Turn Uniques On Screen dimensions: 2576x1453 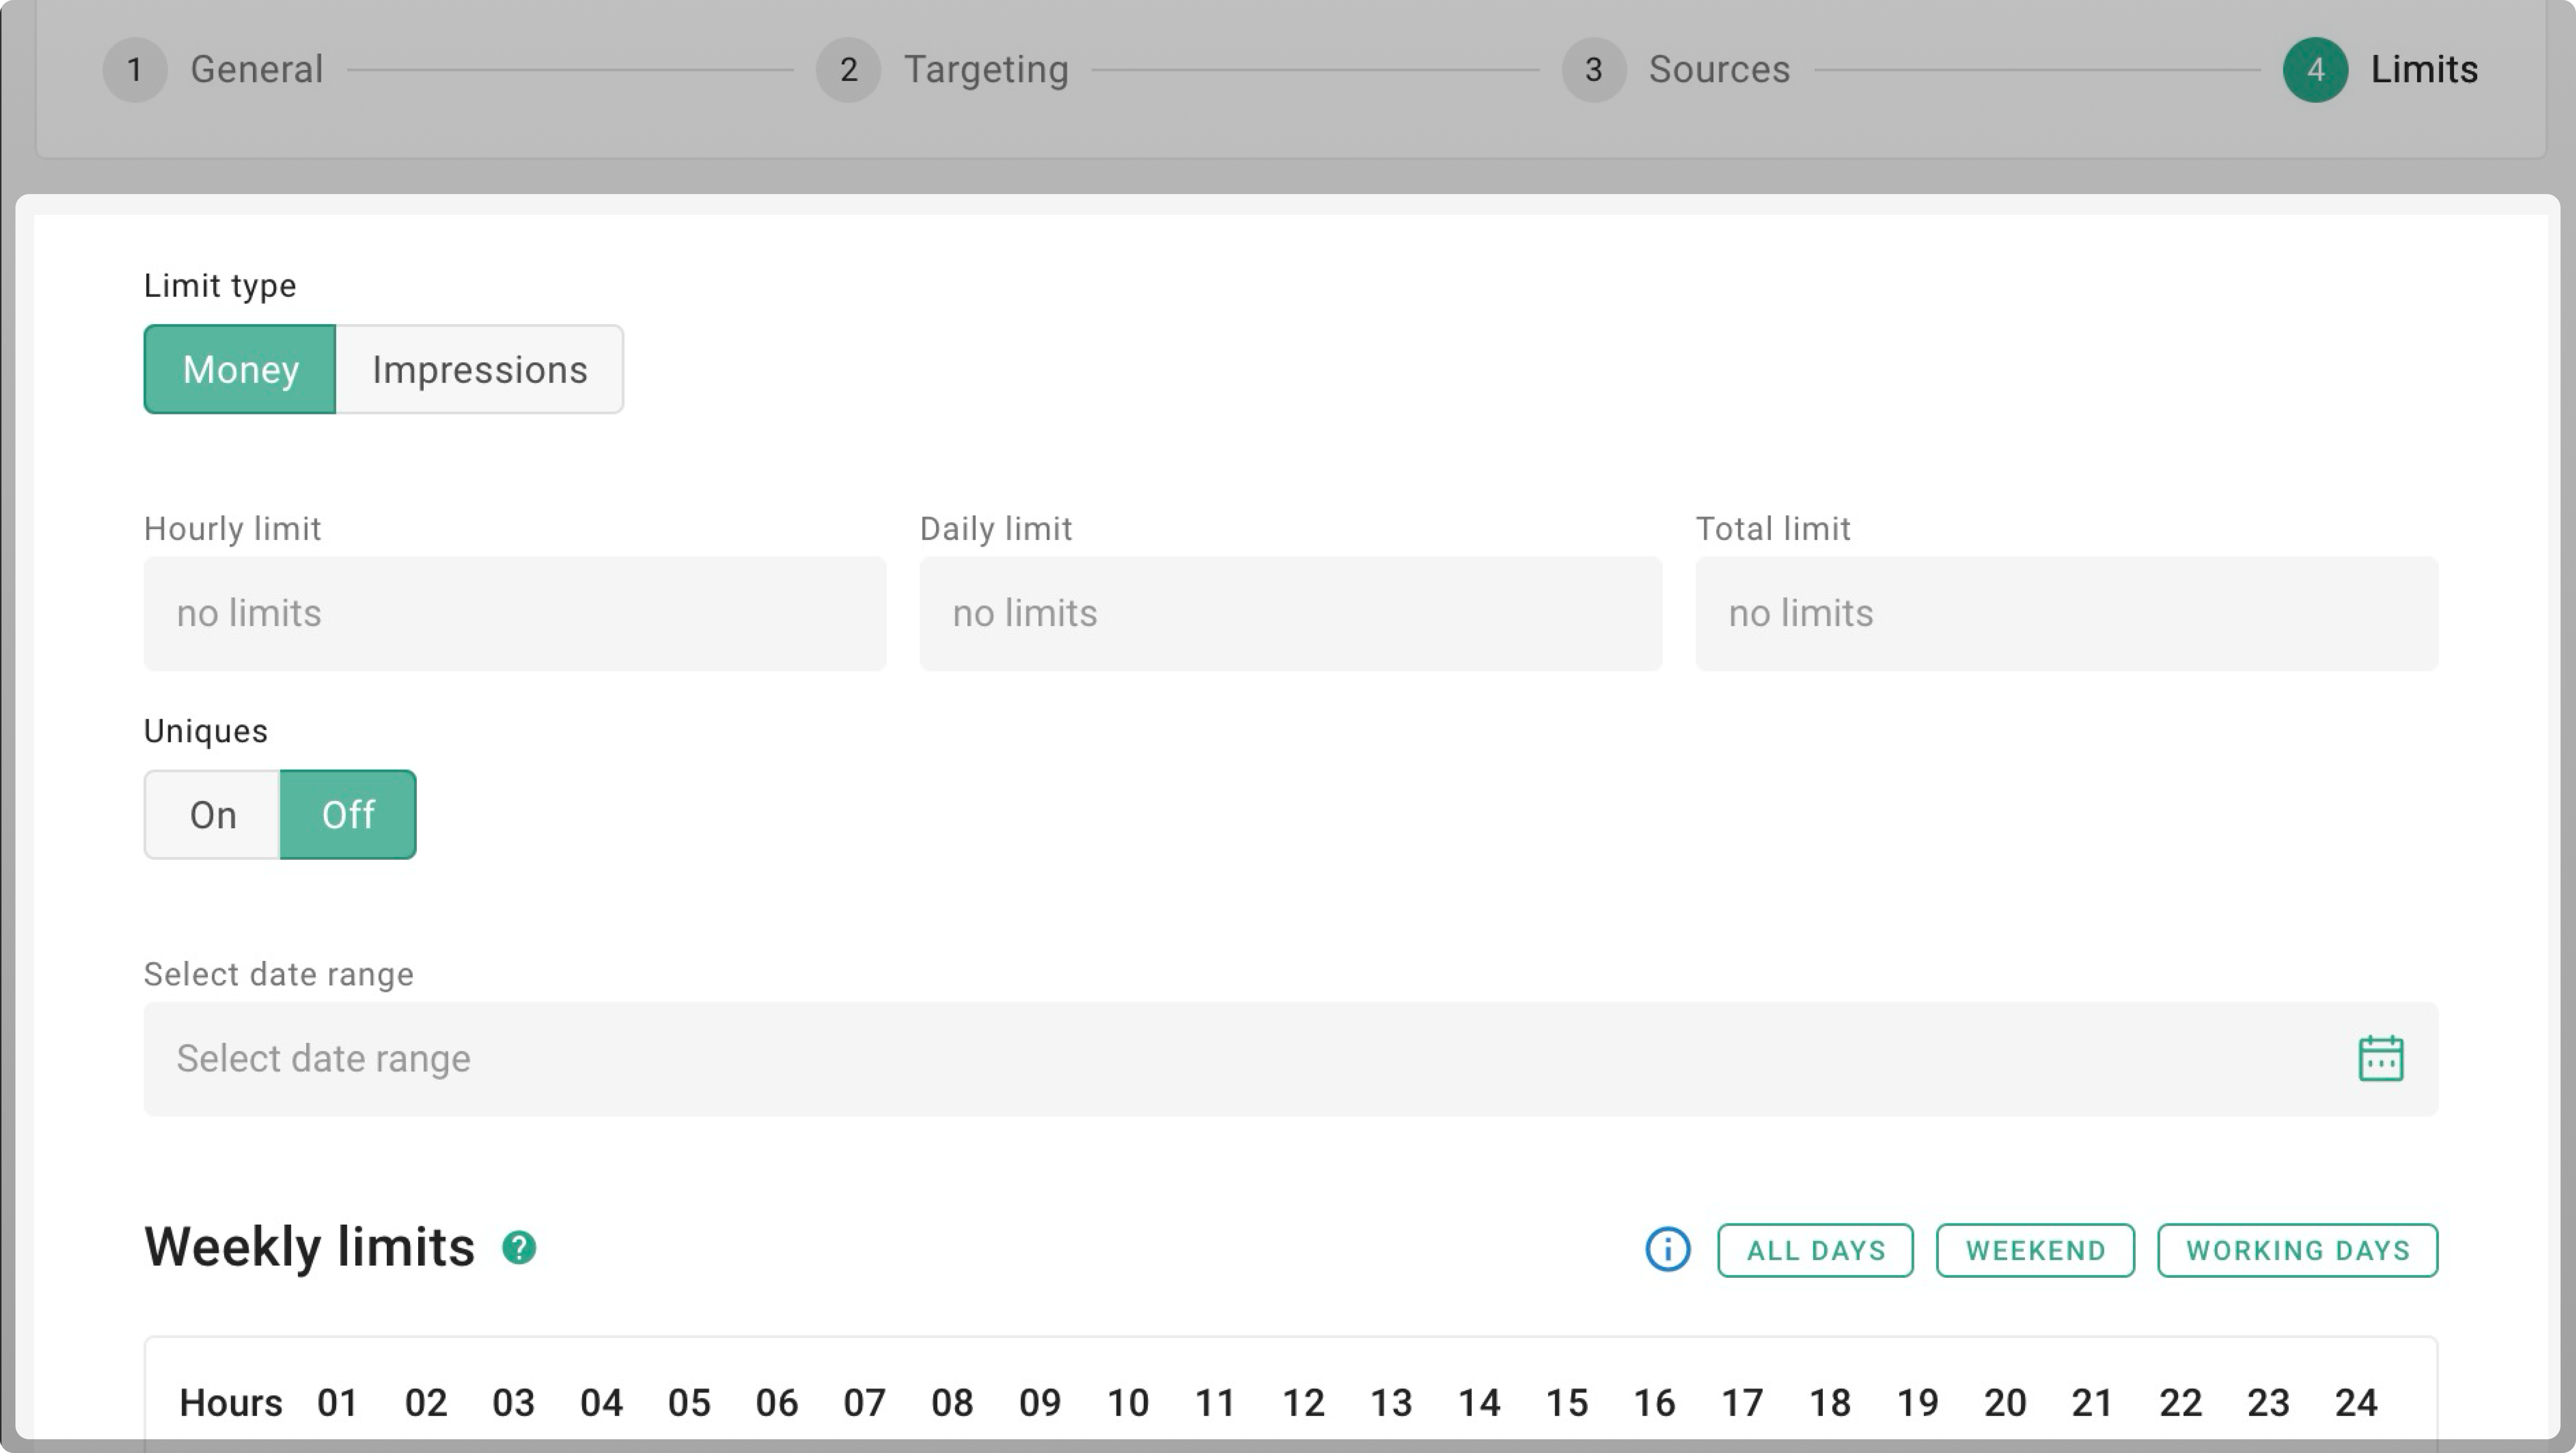click(x=212, y=815)
